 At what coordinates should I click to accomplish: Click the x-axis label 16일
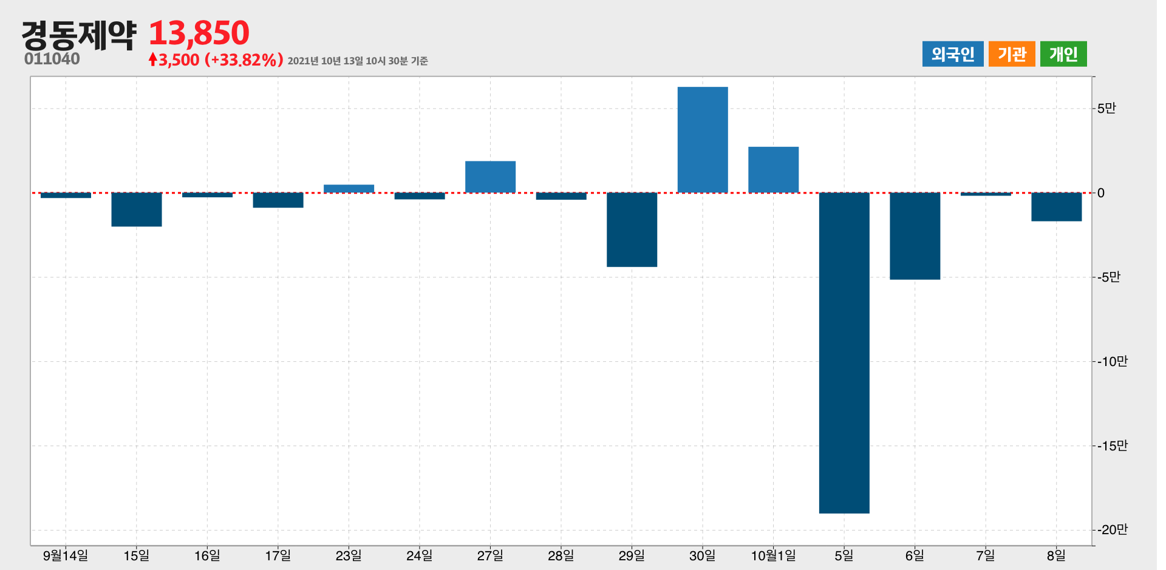click(207, 555)
